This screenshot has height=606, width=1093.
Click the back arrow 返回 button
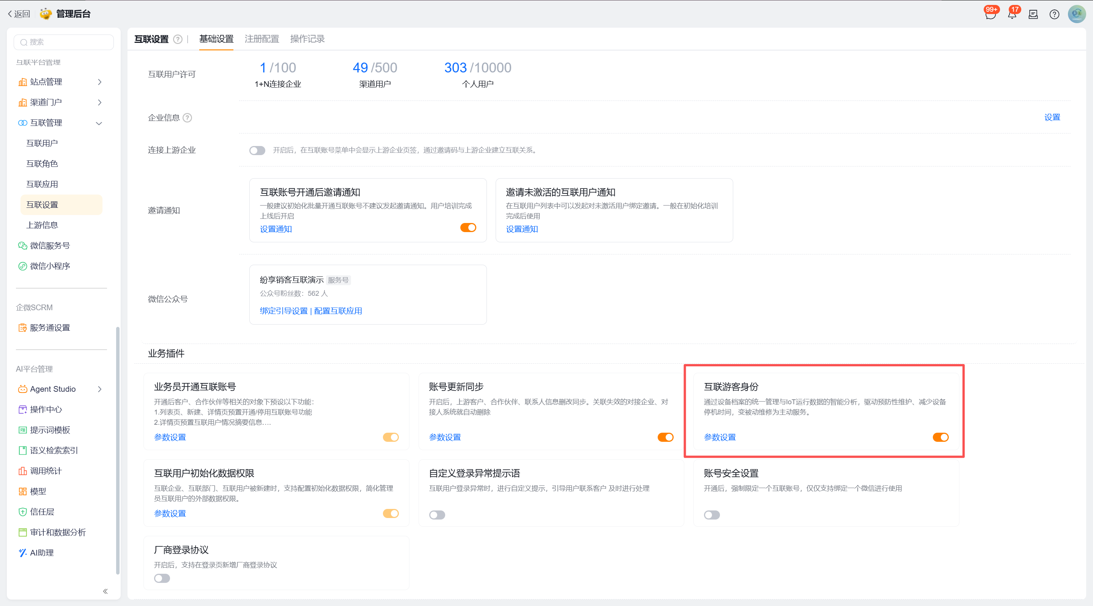[19, 14]
